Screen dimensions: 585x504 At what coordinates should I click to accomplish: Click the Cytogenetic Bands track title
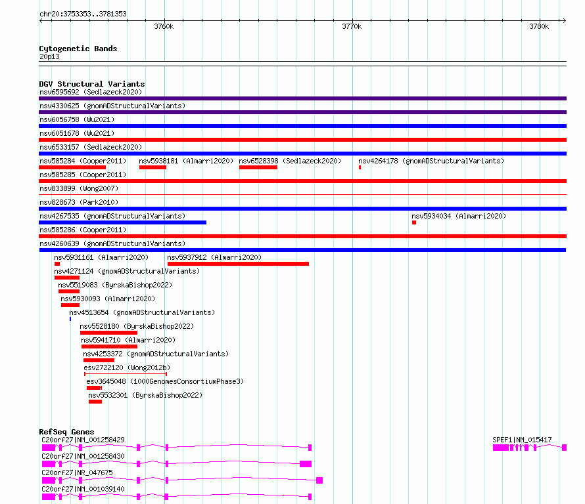coord(78,49)
